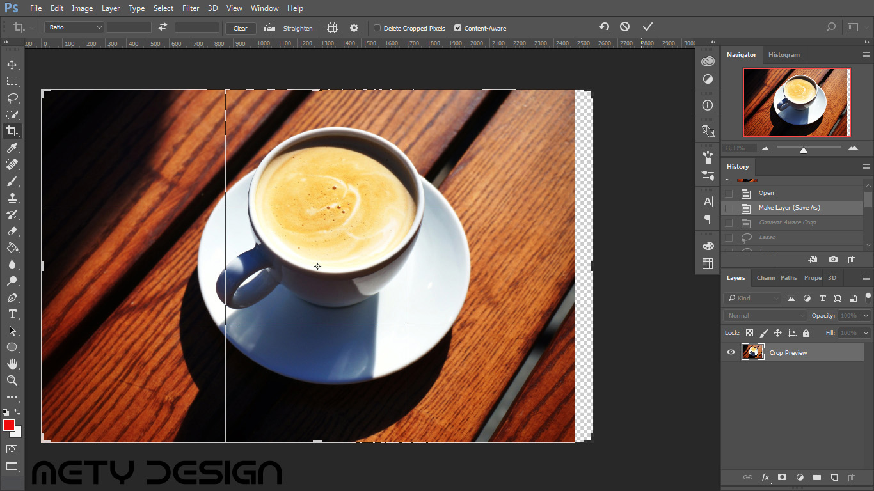Set history brush source for Make Layer state
Screen dimensions: 874x491
tap(728, 208)
